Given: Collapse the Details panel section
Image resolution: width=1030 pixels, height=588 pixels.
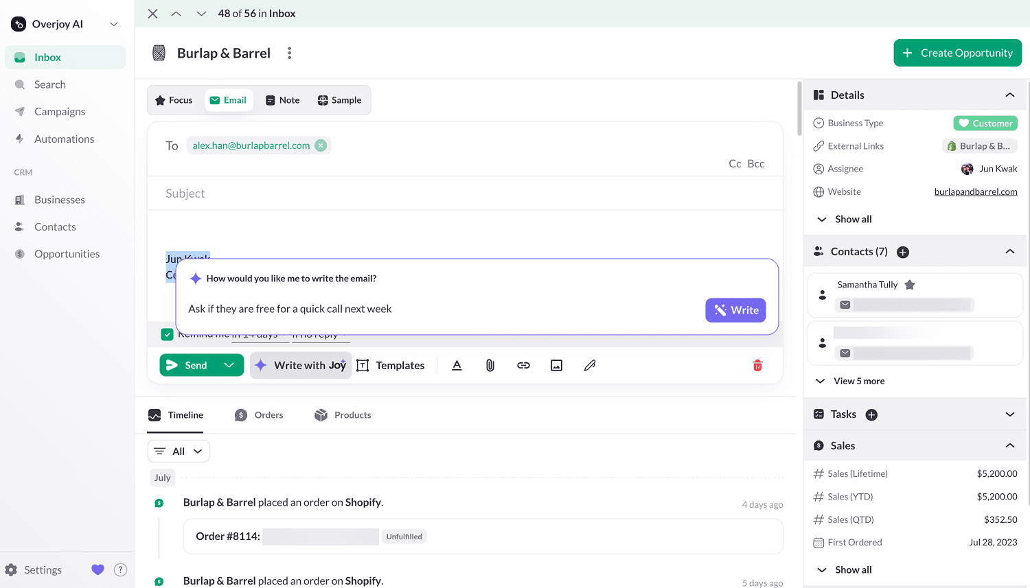Looking at the screenshot, I should pyautogui.click(x=1009, y=95).
